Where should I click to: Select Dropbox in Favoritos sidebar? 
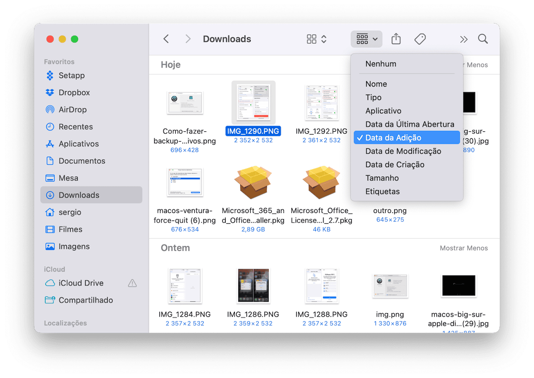click(x=74, y=93)
